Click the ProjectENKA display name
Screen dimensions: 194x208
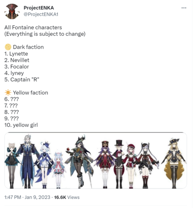coord(39,8)
